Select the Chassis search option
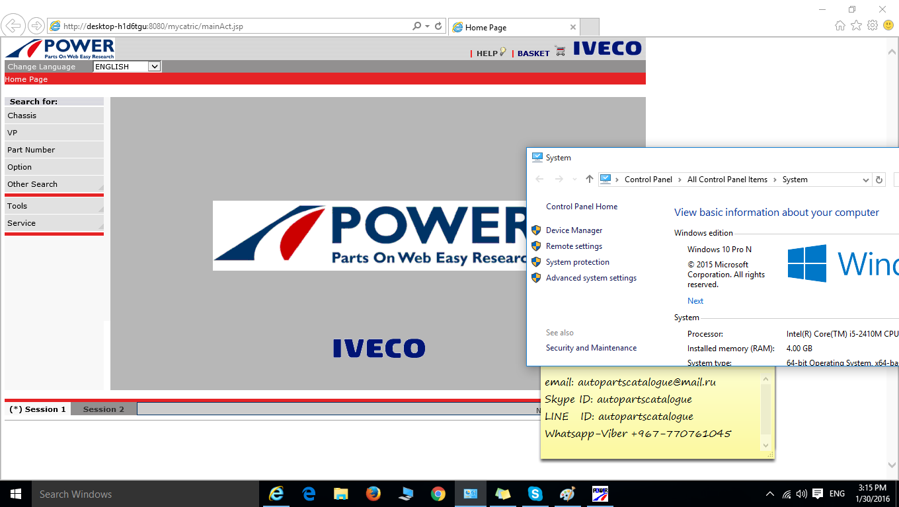899x507 pixels. [54, 116]
